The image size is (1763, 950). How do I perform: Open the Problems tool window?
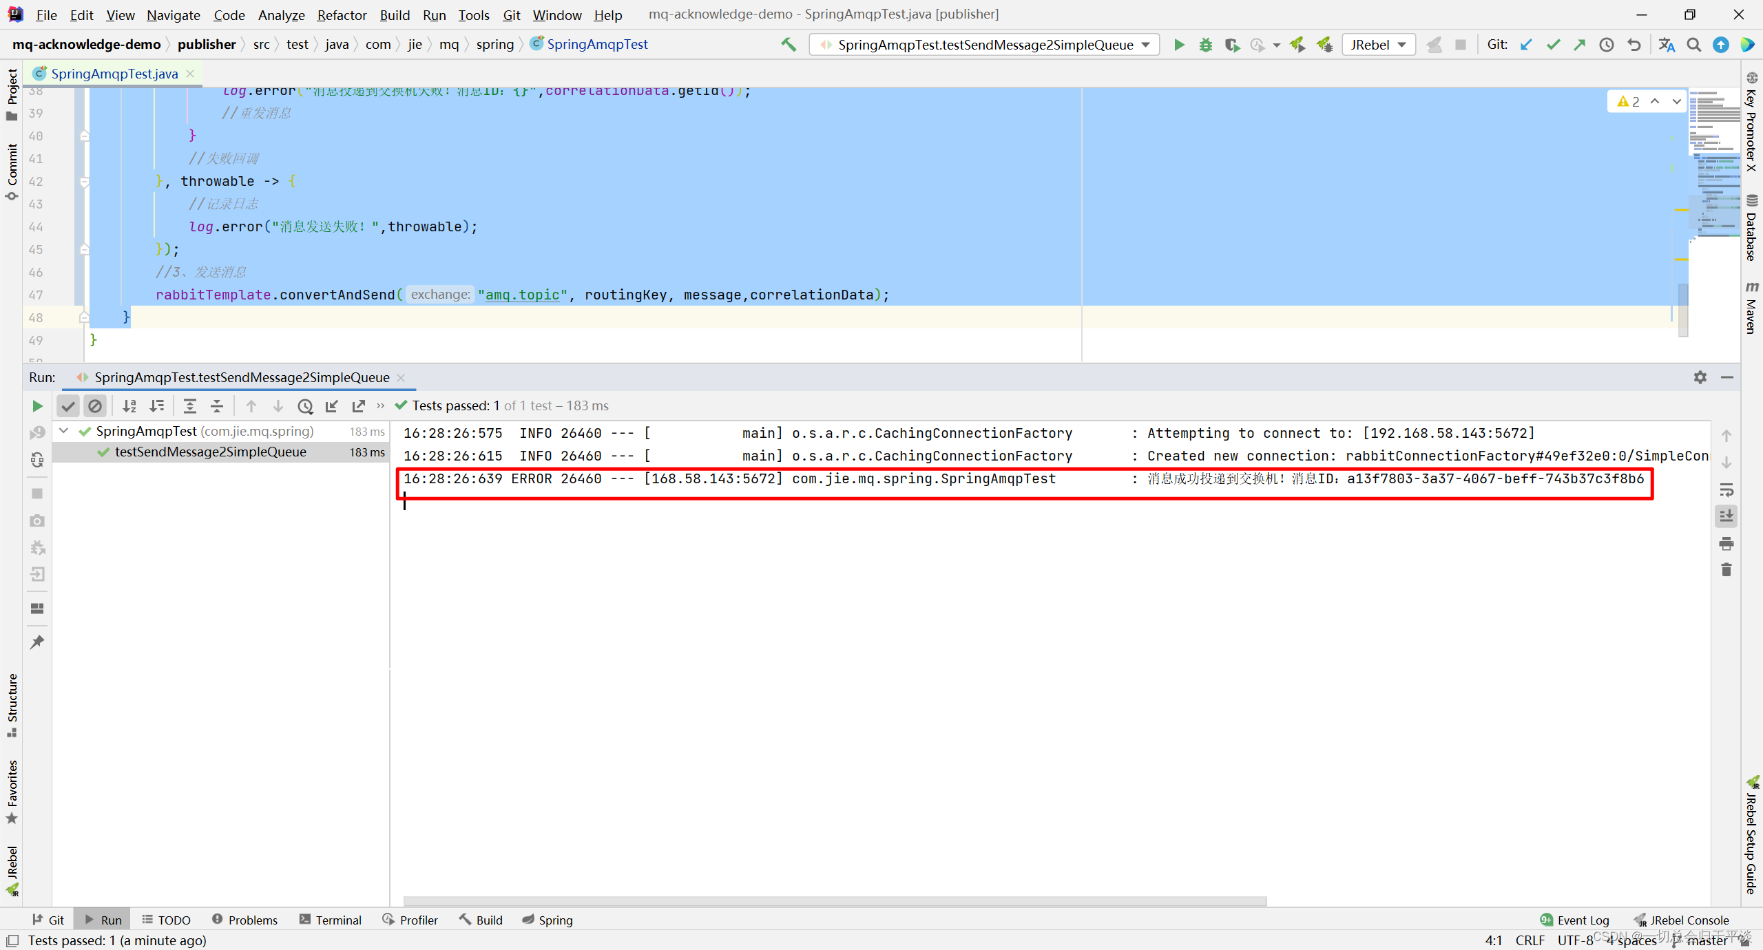point(244,920)
